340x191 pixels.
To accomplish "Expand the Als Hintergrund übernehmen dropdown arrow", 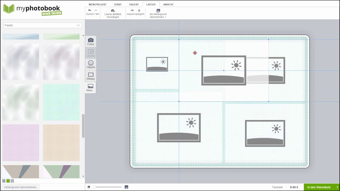I will coord(165,17).
